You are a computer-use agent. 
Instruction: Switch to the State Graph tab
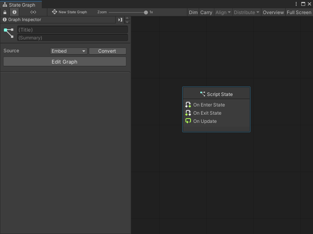coord(21,4)
